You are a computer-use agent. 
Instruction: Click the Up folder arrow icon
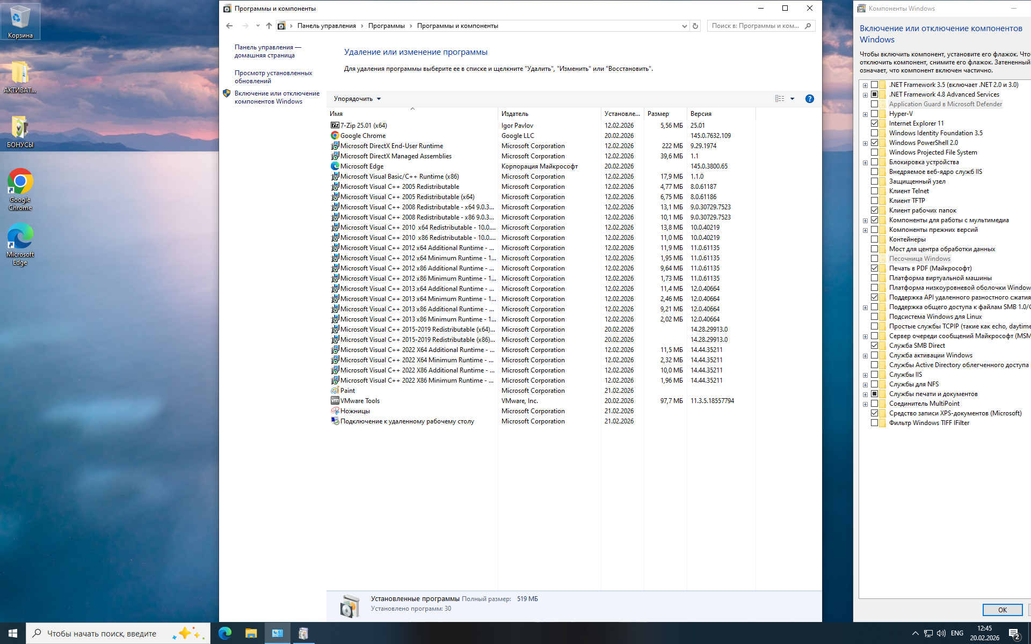click(269, 26)
